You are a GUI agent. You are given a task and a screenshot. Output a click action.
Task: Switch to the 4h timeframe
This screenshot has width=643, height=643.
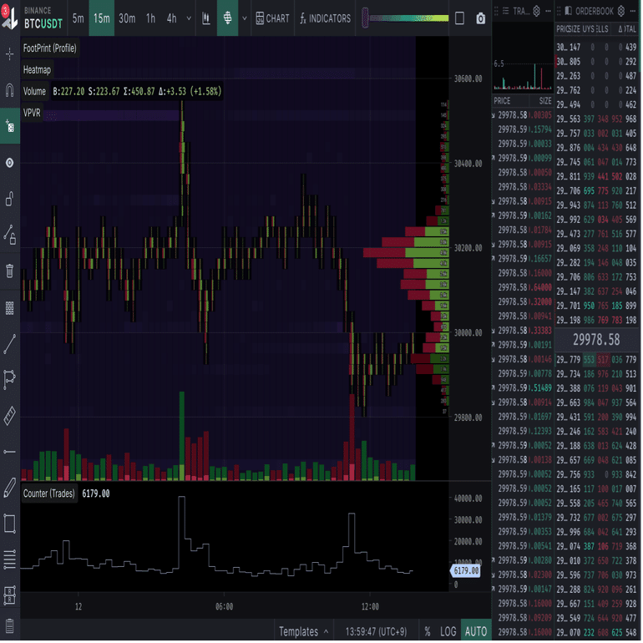point(171,18)
